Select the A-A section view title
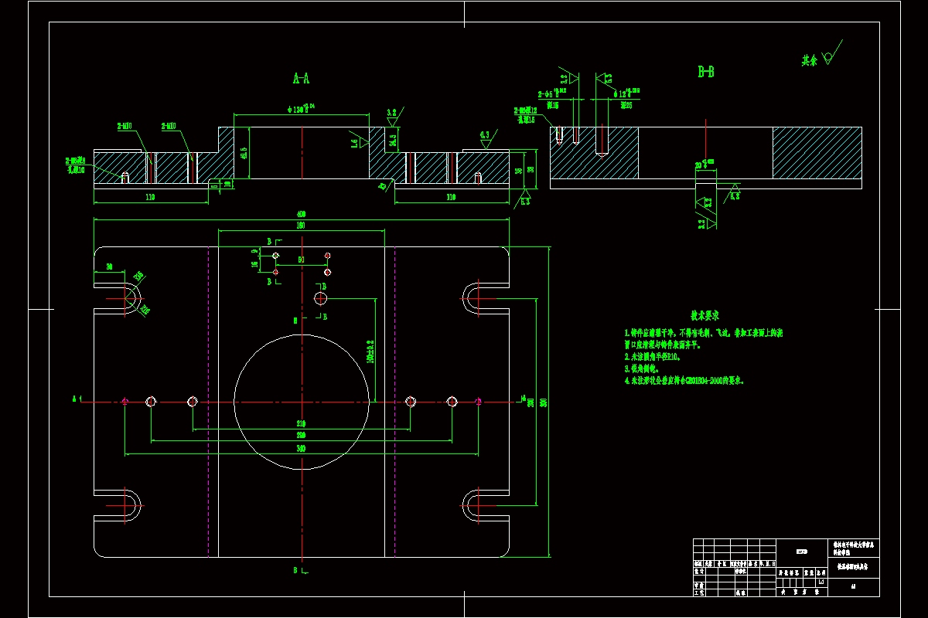928x618 pixels. [301, 78]
